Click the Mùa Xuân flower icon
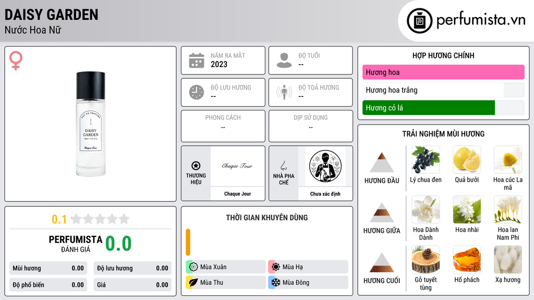 click(x=193, y=267)
